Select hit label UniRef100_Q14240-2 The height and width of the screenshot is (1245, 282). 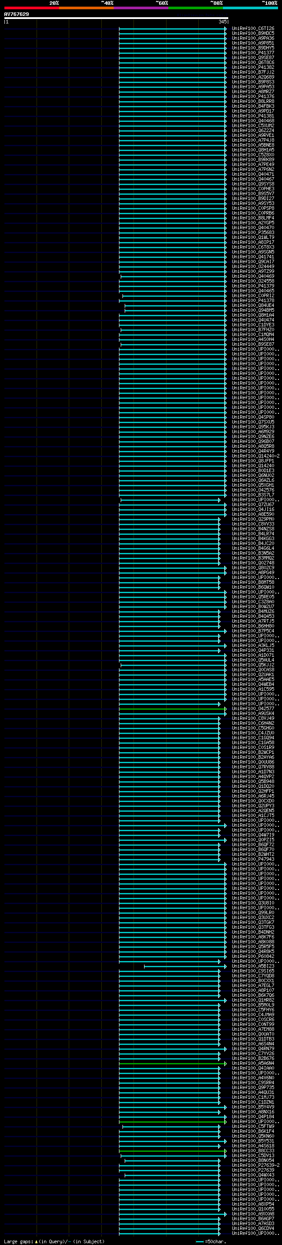coord(256,456)
